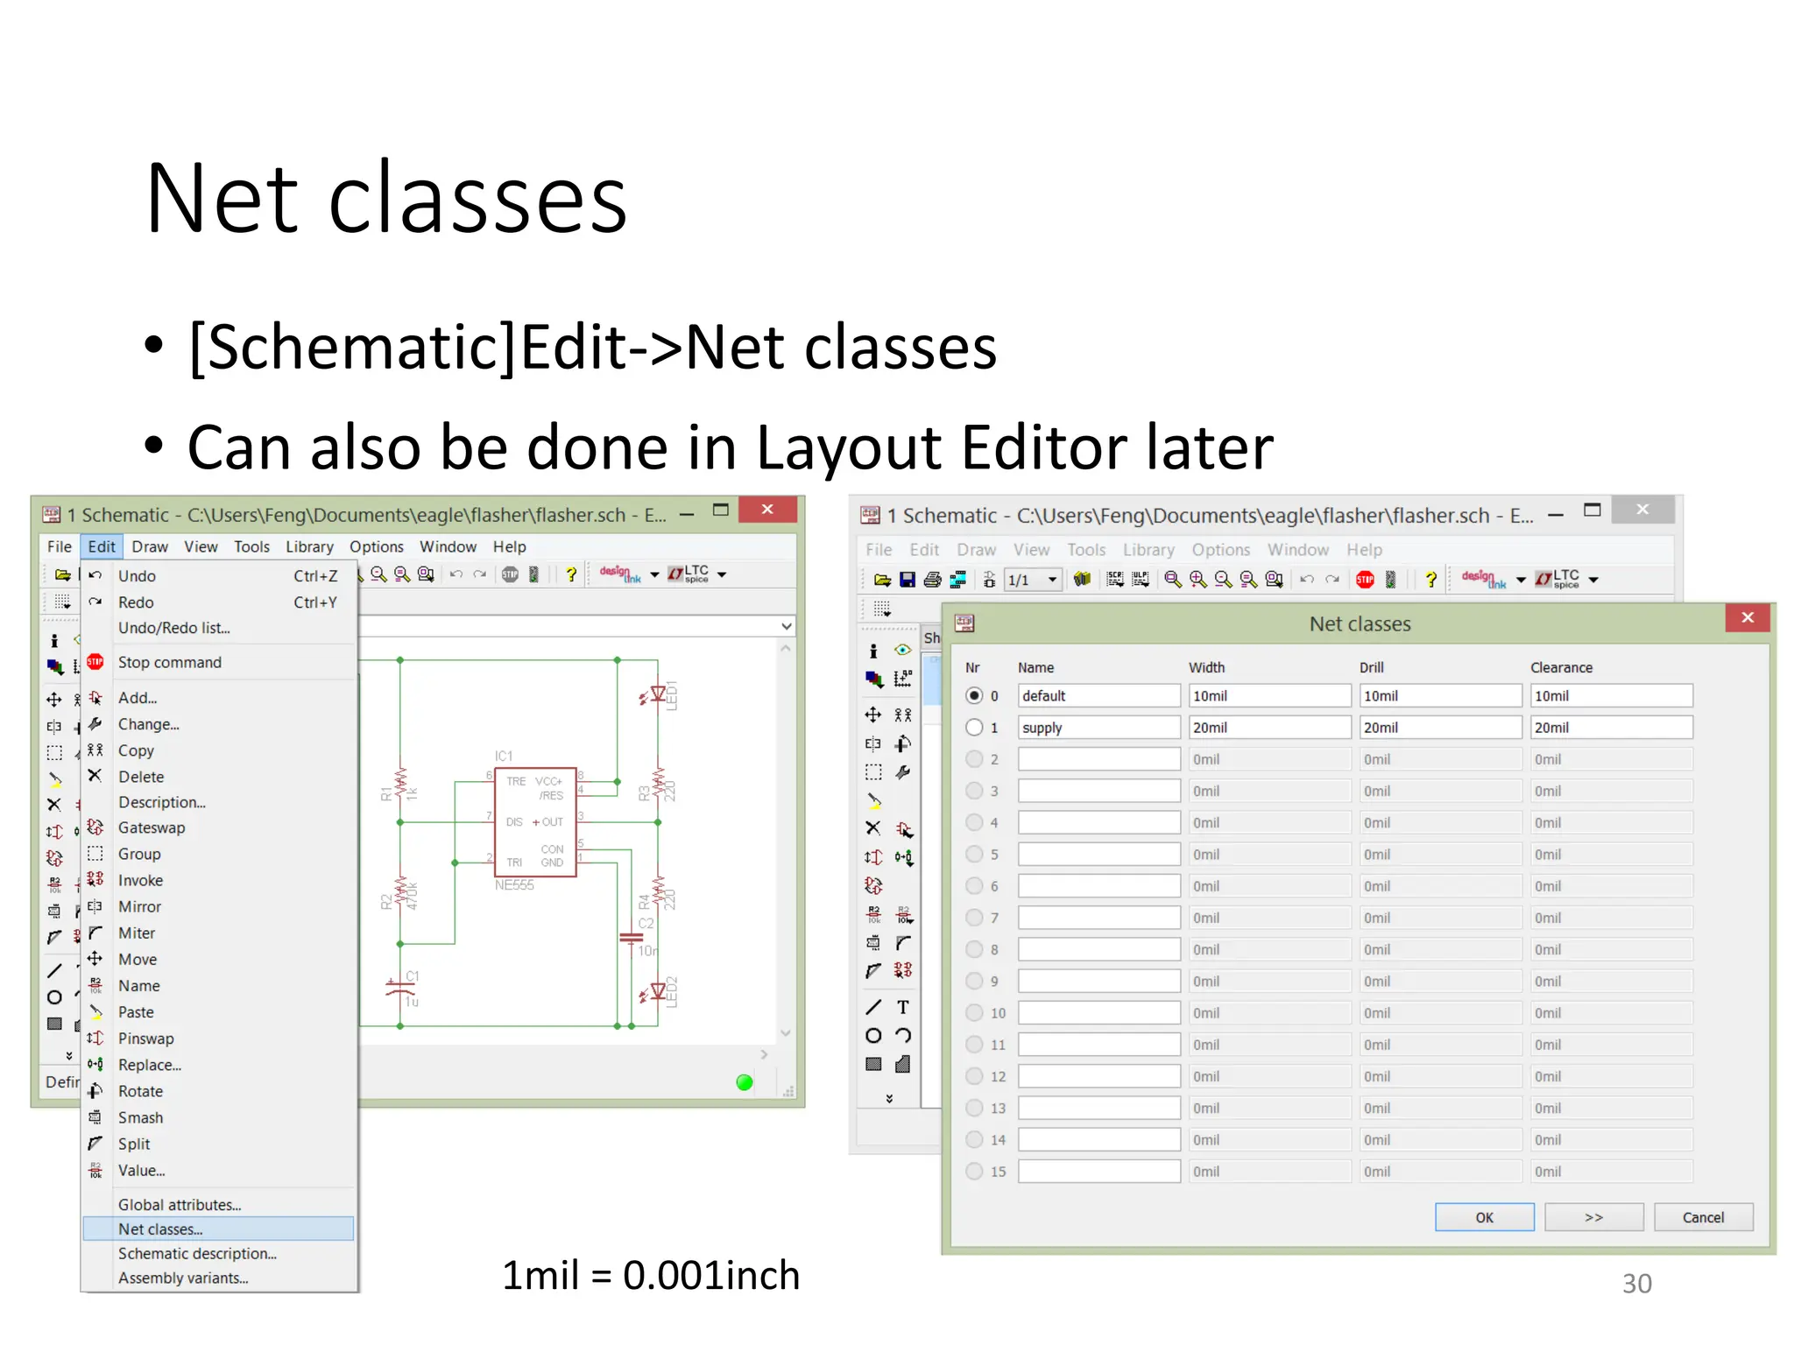Viewport: 1794px width, 1345px height.
Task: Click Zoom out icon in right toolbar
Action: pyautogui.click(x=1223, y=579)
